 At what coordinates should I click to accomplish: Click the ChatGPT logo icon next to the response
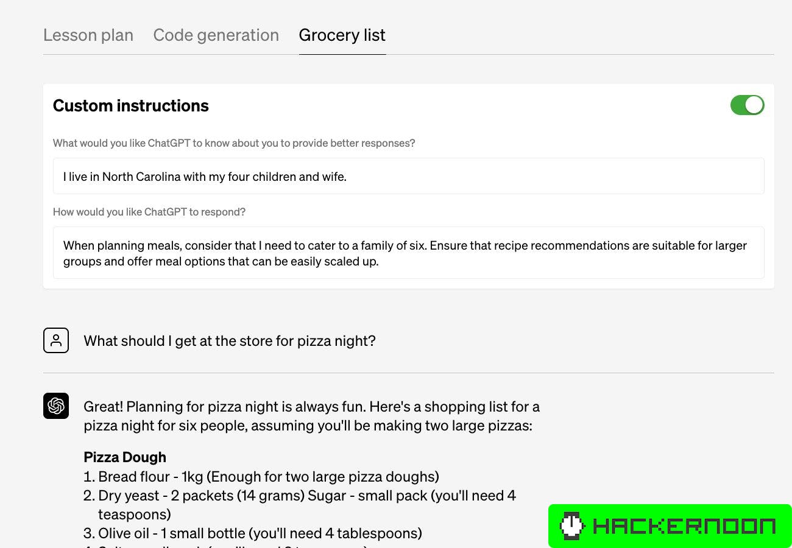(56, 406)
